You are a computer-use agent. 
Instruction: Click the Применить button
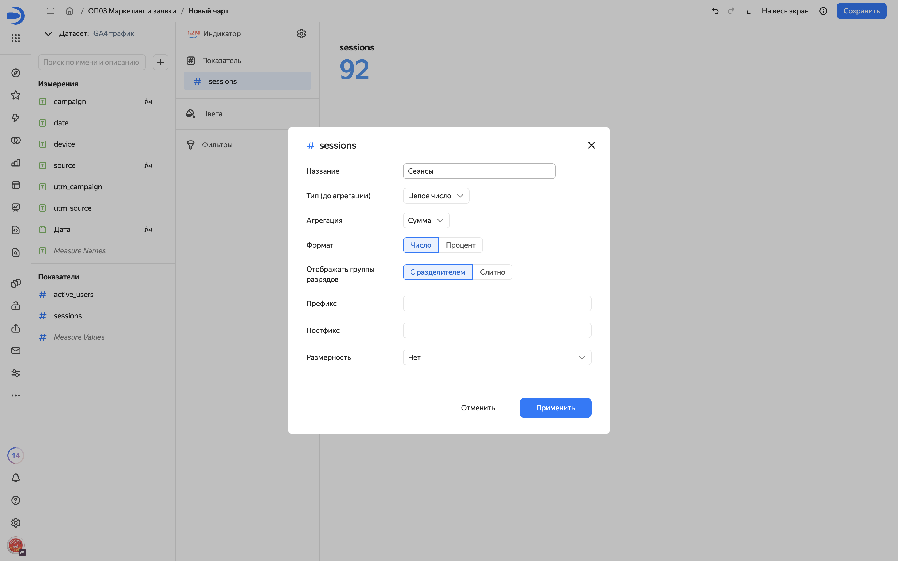tap(555, 408)
